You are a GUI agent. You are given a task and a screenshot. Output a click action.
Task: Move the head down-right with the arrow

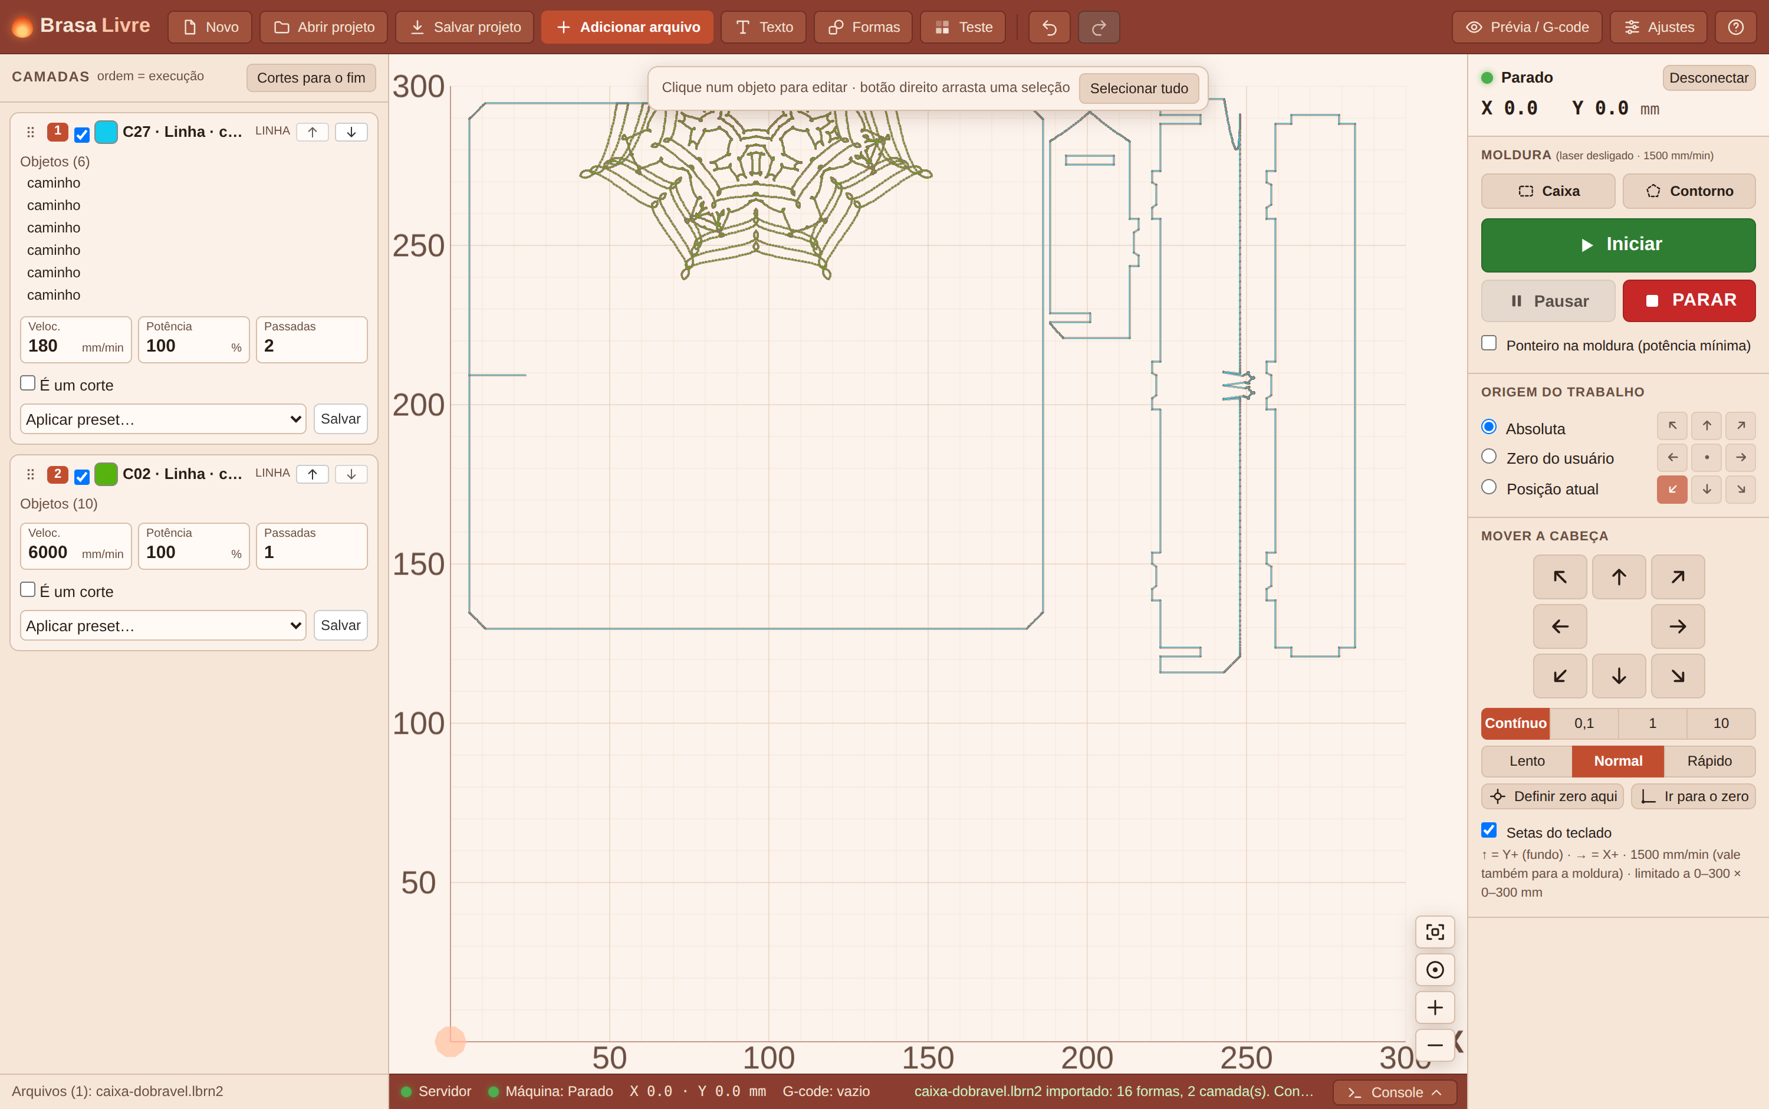tap(1678, 675)
